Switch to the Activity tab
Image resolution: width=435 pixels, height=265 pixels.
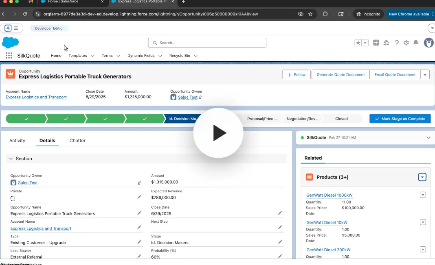[x=17, y=141]
